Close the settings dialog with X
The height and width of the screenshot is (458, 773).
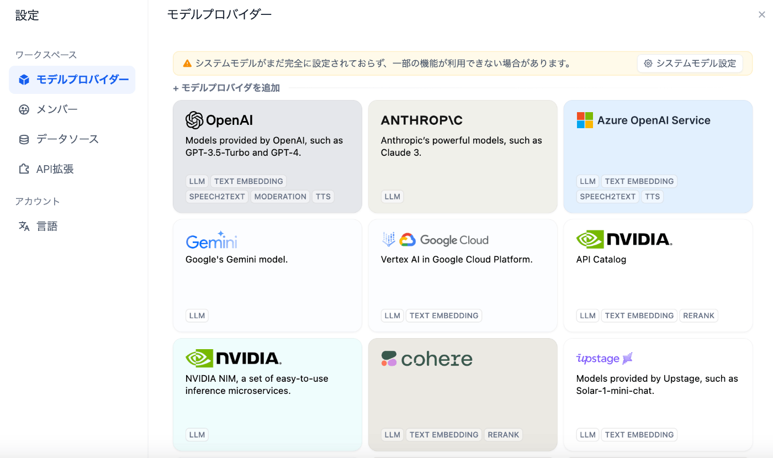[762, 15]
